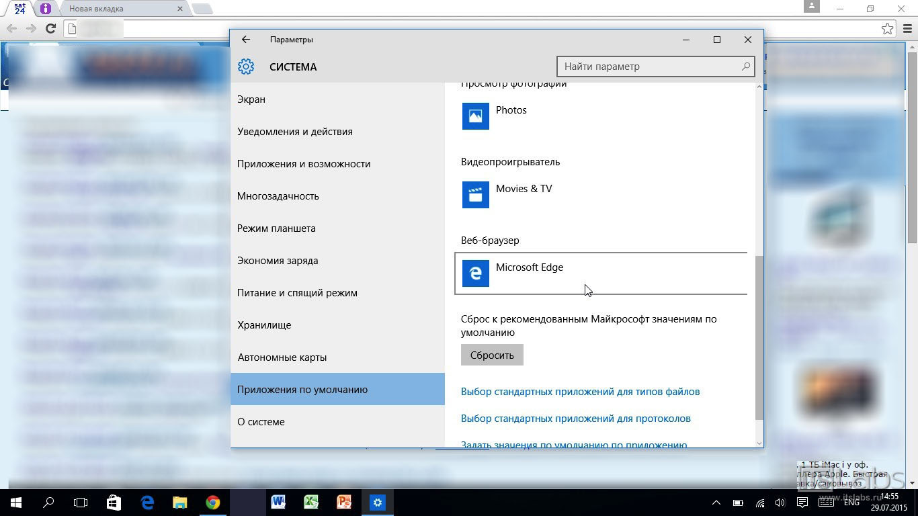This screenshot has width=918, height=516.
Task: Open "Выбор стандартных приложений для типов файлов" link
Action: [580, 392]
